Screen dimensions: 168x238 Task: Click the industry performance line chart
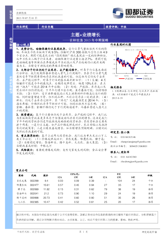pyautogui.click(x=134, y=62)
